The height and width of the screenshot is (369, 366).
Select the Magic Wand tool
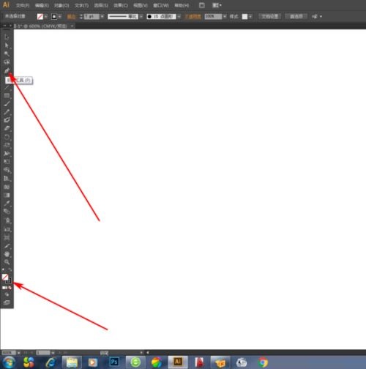[x=7, y=53]
